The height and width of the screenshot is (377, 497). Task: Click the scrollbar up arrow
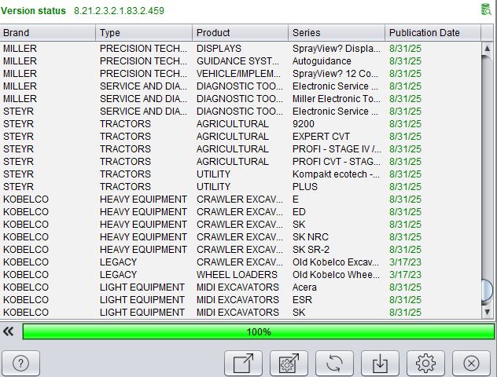[x=488, y=49]
